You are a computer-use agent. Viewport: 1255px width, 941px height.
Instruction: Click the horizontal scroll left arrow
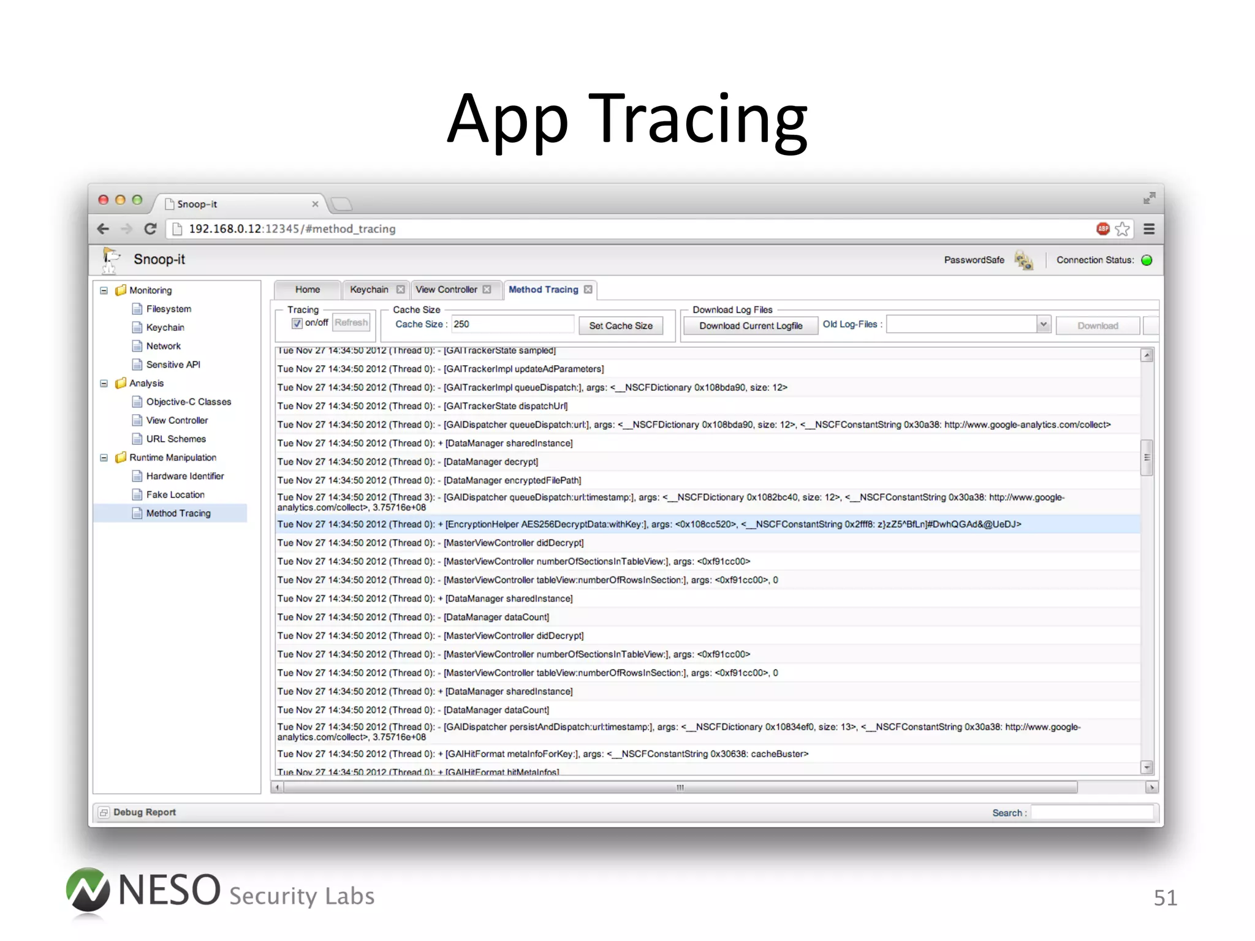pos(278,787)
